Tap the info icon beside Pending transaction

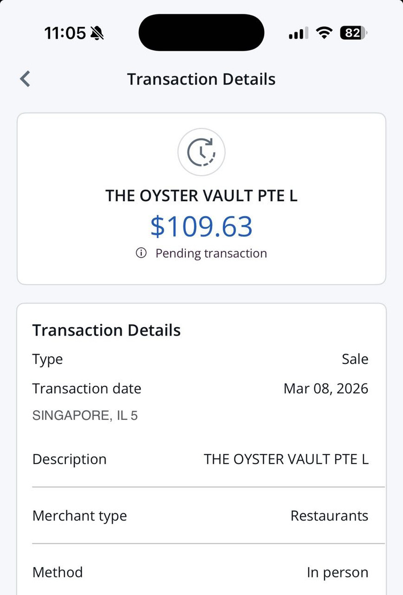pos(141,253)
